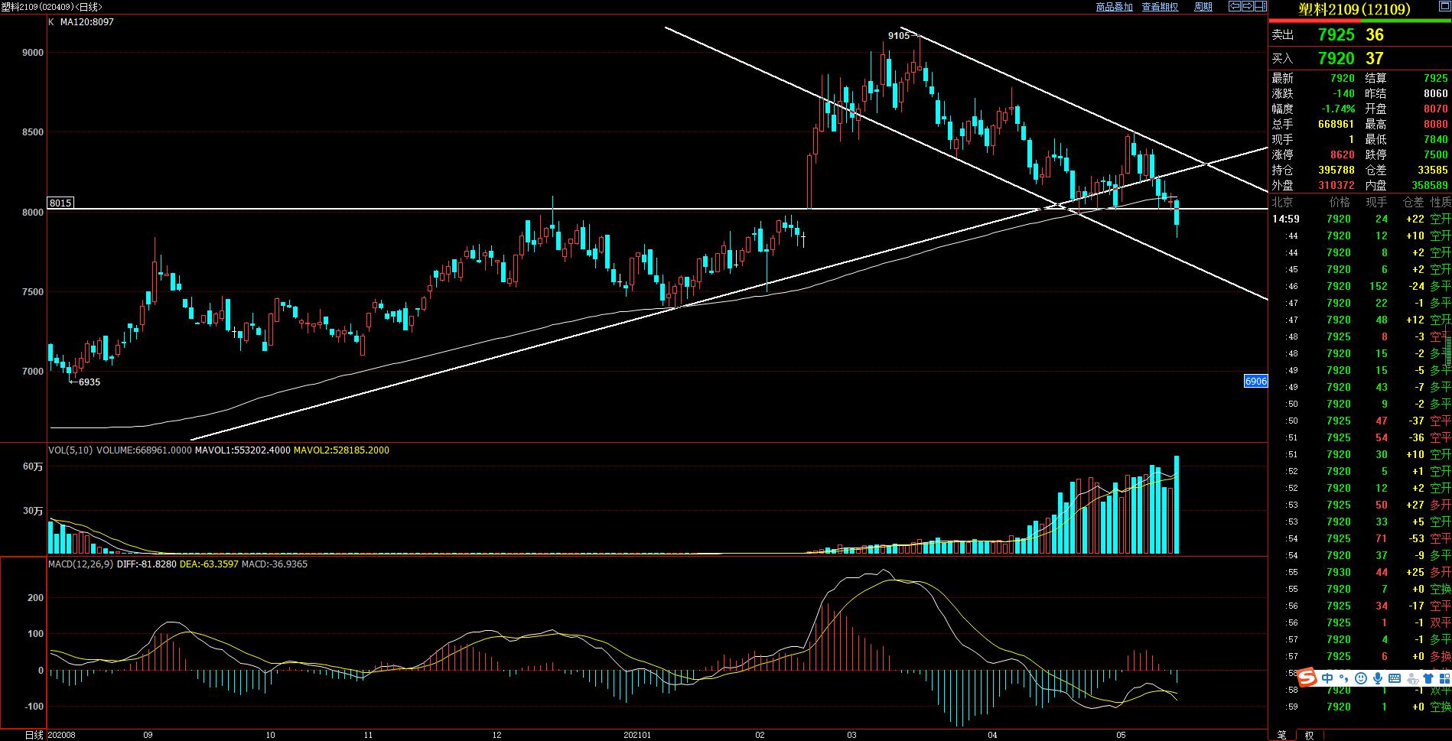This screenshot has width=1452, height=741.
Task: Switch to the 笔 tick tab
Action: coord(1281,735)
